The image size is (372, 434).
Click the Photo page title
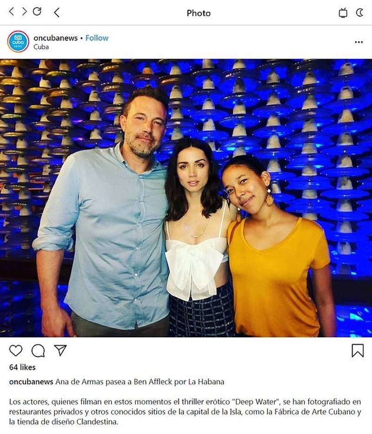(x=199, y=13)
